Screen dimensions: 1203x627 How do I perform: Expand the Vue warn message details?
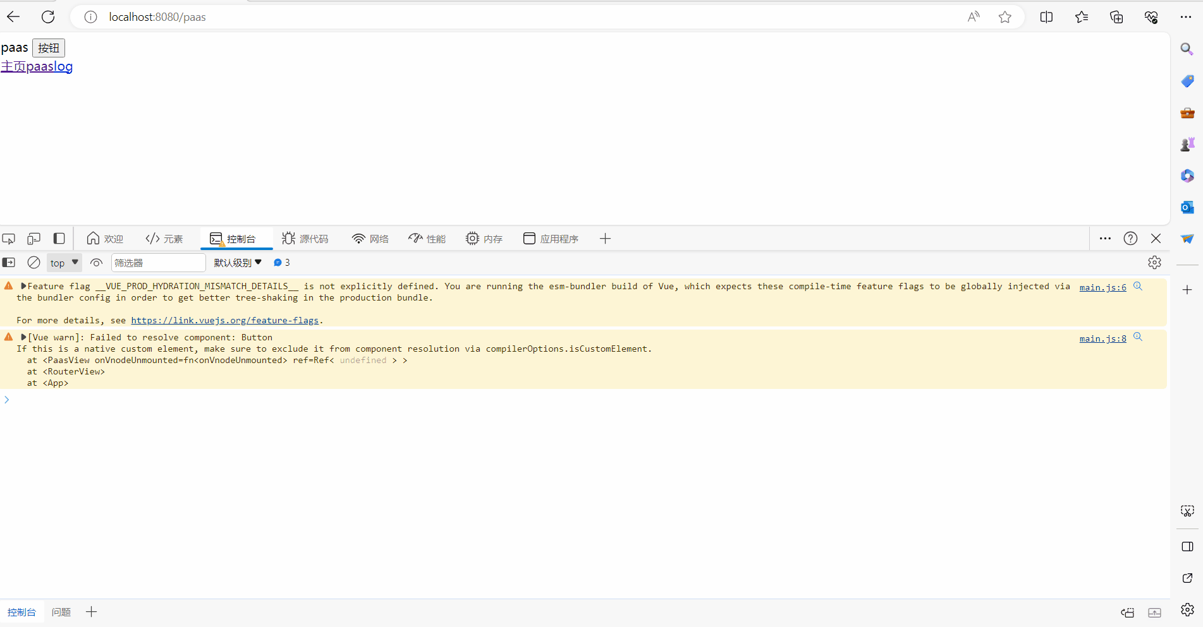[23, 337]
